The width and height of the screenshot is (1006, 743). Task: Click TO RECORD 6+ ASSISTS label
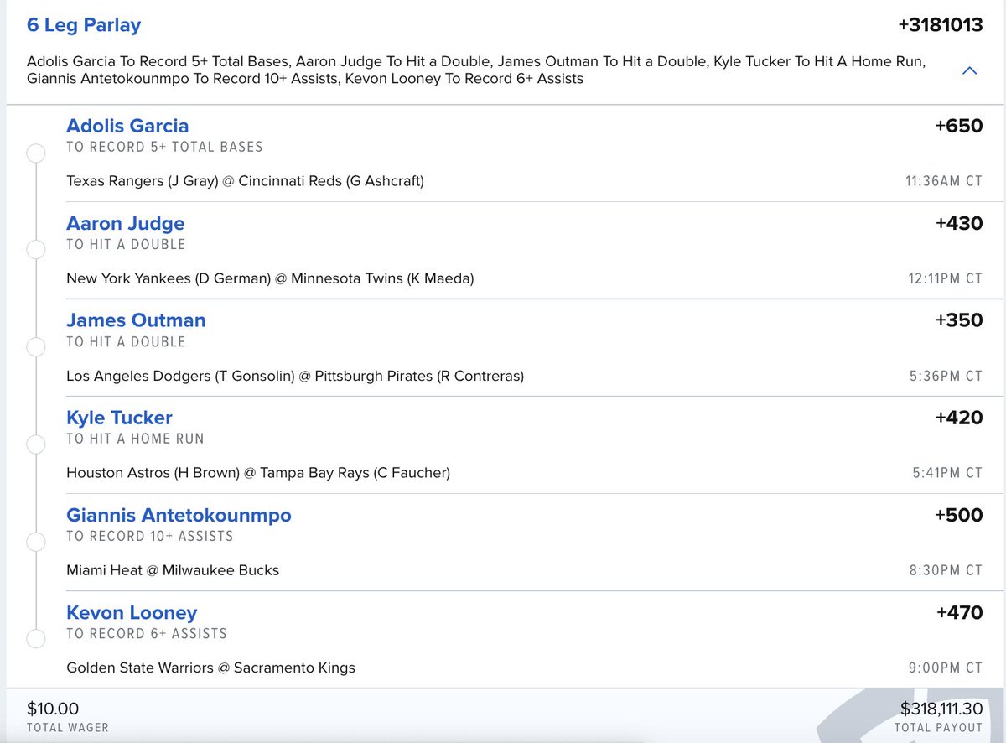(147, 633)
